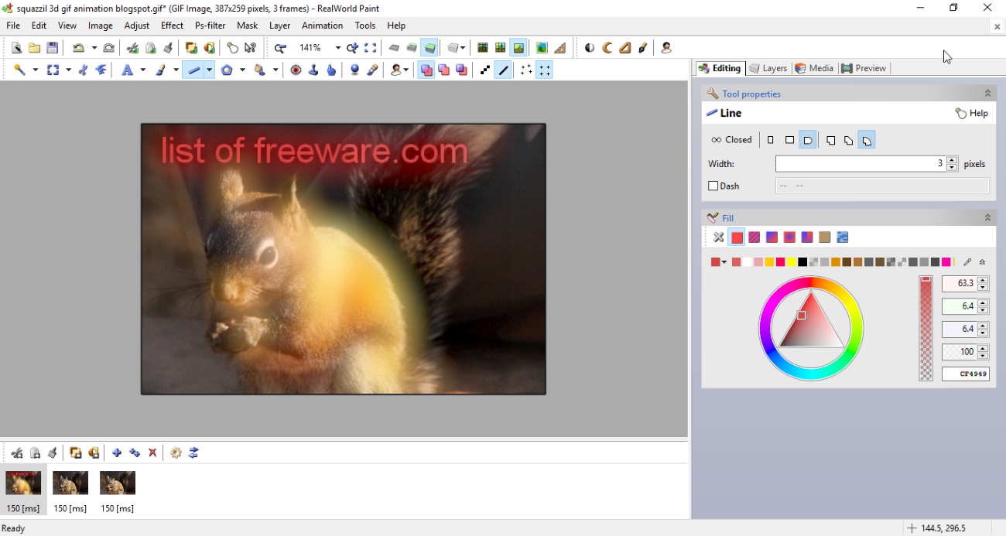1006x536 pixels.
Task: Pick the black palette swatch
Action: [x=802, y=262]
